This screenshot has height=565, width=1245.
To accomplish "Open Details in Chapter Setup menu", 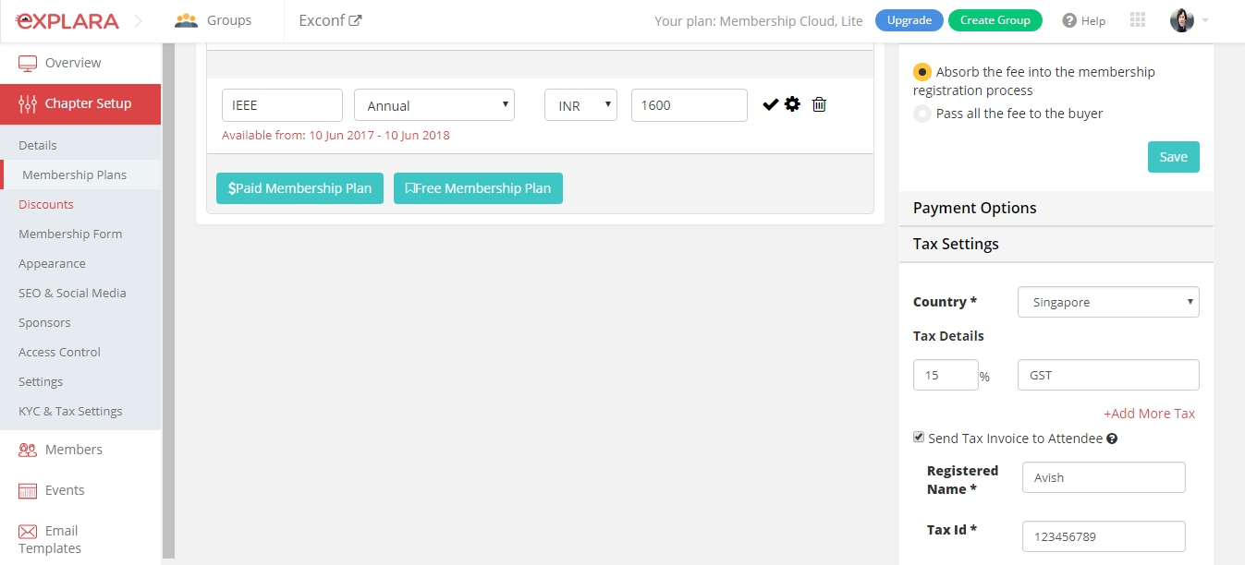I will pos(38,145).
